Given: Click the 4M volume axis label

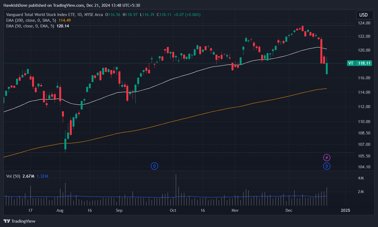Looking at the screenshot, I should [361, 178].
